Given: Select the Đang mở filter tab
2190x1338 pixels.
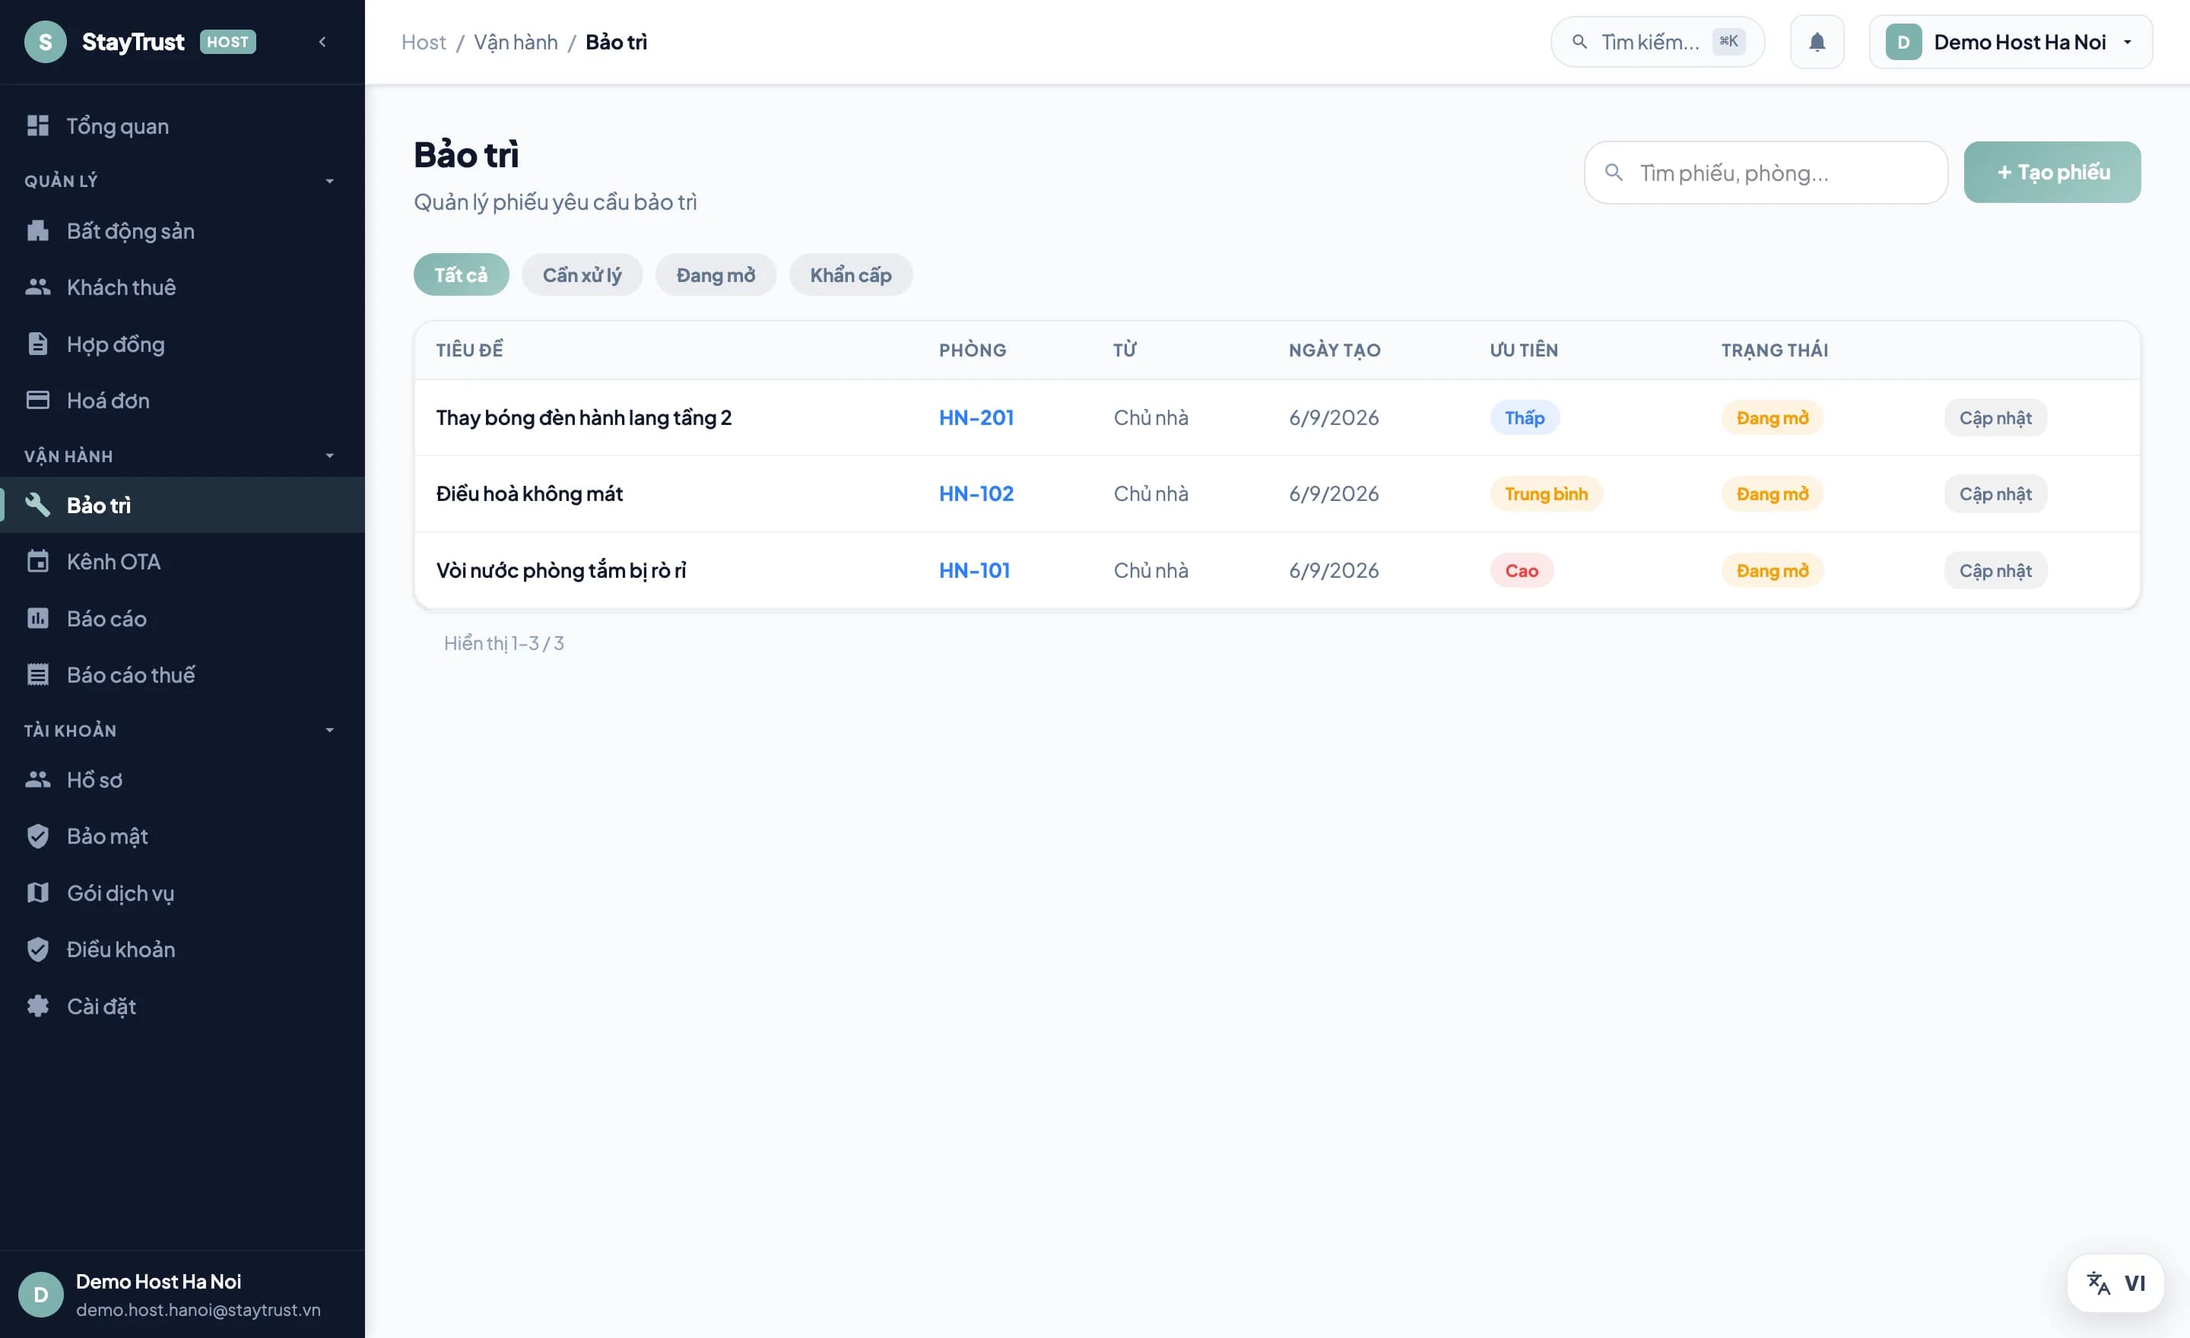Looking at the screenshot, I should click(x=716, y=274).
